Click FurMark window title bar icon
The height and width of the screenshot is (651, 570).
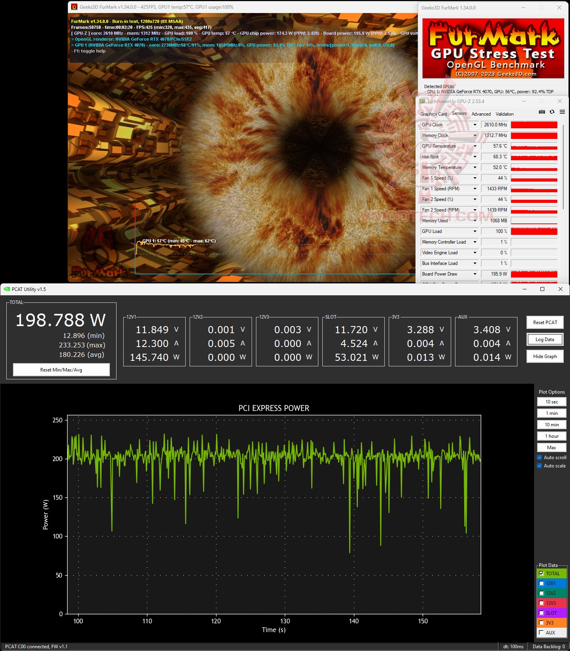pos(74,7)
